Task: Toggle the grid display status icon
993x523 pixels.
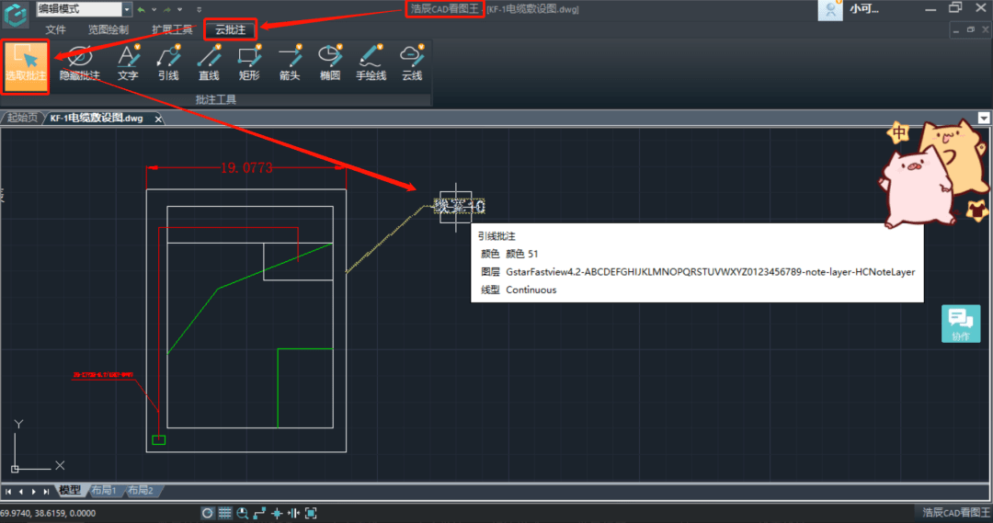Action: click(225, 513)
